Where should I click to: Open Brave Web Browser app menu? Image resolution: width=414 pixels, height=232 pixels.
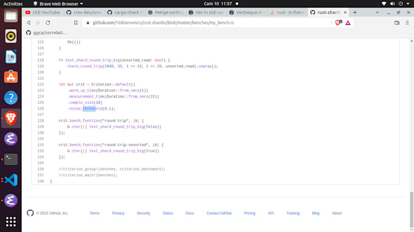coord(58,4)
